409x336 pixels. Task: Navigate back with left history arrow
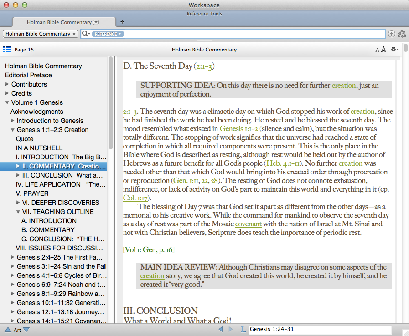[x=221, y=329]
